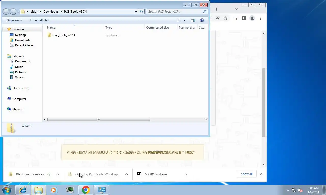Open the 7z2301-x64.exe download
The height and width of the screenshot is (195, 326).
pos(155,174)
